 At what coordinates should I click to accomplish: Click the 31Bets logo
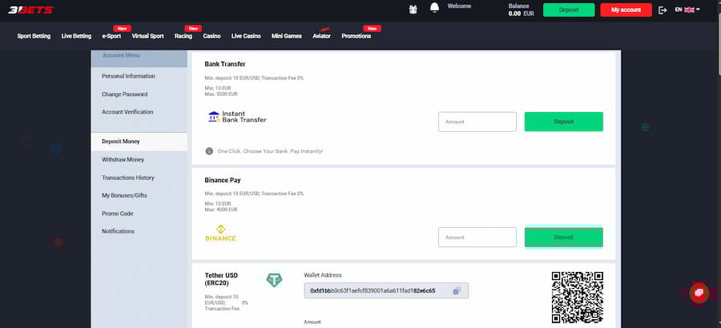pos(30,10)
